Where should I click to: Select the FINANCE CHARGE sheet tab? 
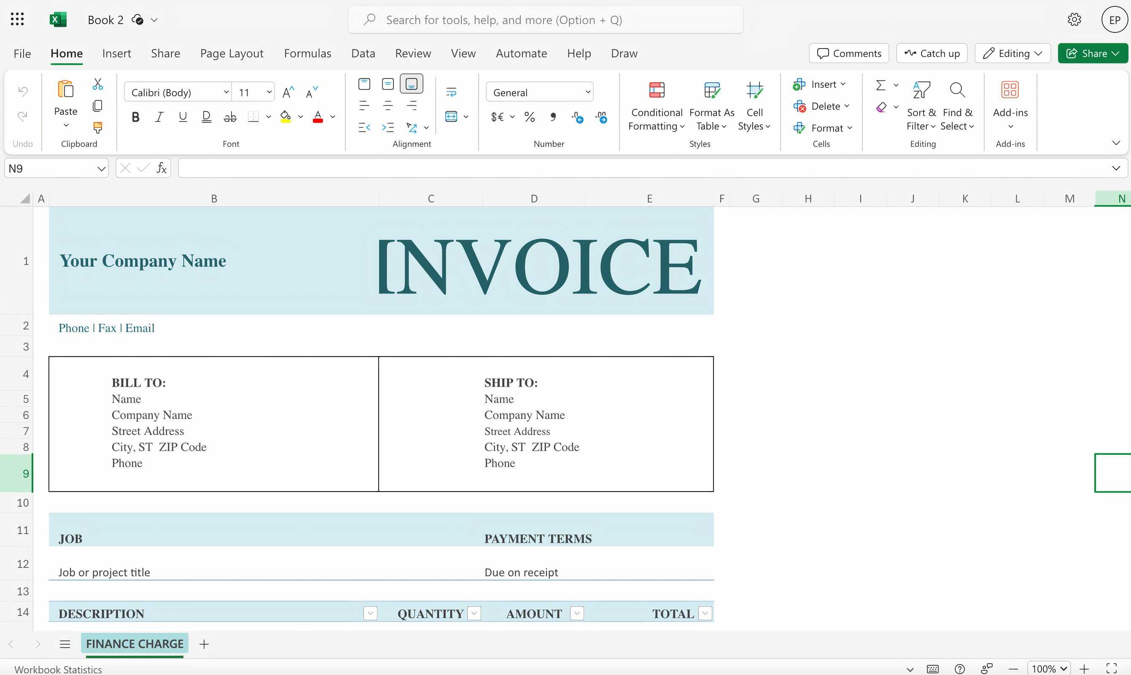(135, 644)
